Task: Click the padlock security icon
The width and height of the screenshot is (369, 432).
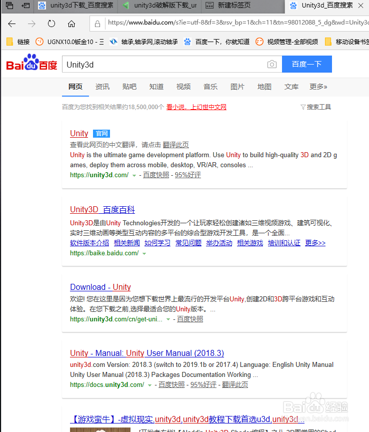Action: coord(97,24)
